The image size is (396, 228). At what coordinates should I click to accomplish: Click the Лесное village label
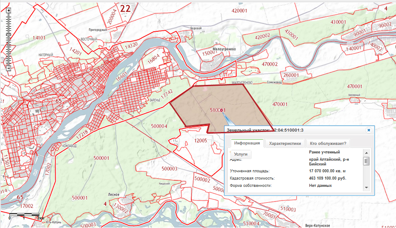[113, 194]
